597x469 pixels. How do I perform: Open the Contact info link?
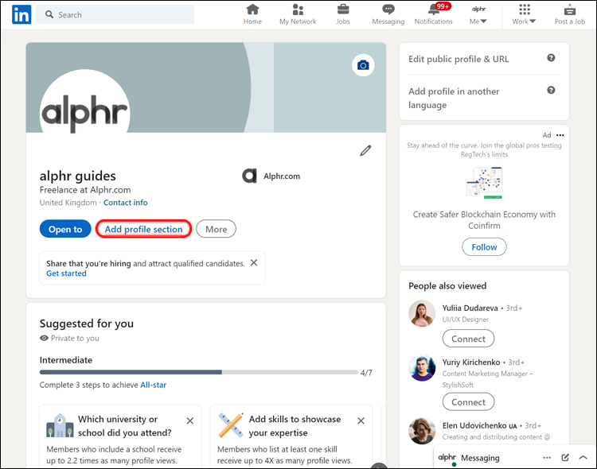(x=125, y=203)
